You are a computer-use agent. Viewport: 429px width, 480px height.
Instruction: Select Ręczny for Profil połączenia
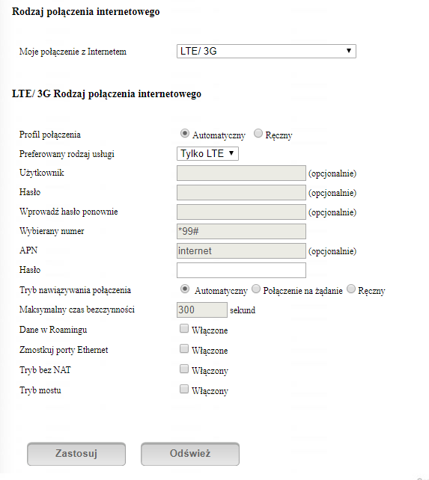click(258, 134)
